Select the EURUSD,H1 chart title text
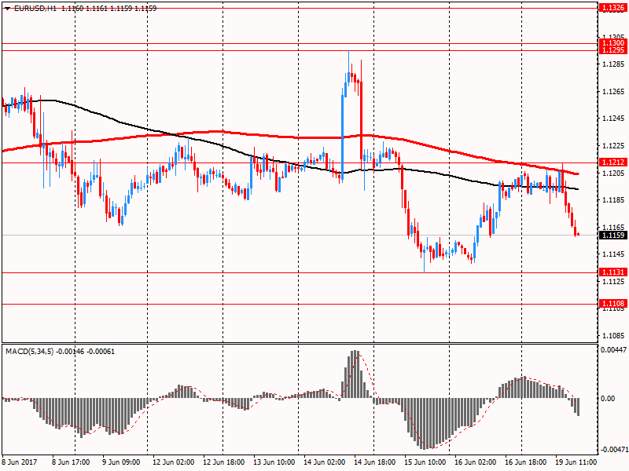The image size is (629, 471). click(x=35, y=8)
